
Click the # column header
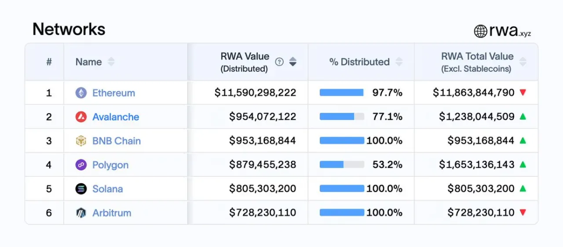point(49,62)
